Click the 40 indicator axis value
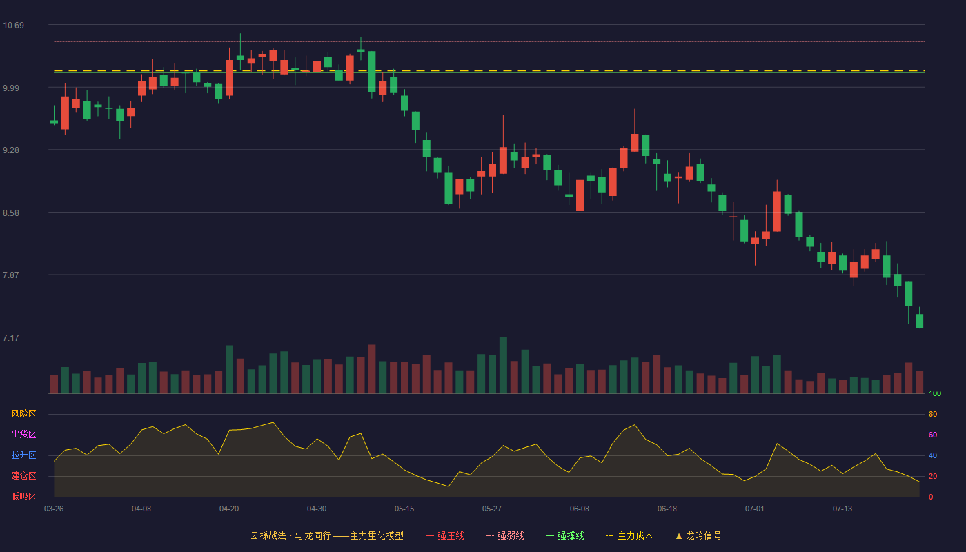The width and height of the screenshot is (966, 552). pyautogui.click(x=933, y=455)
